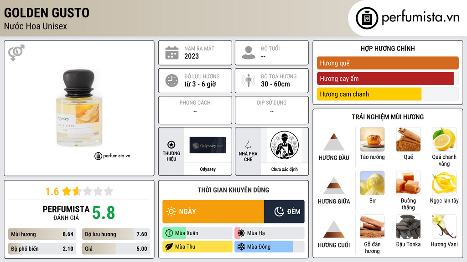
Task: Click the Hợp hương chính heading
Action: [388, 48]
